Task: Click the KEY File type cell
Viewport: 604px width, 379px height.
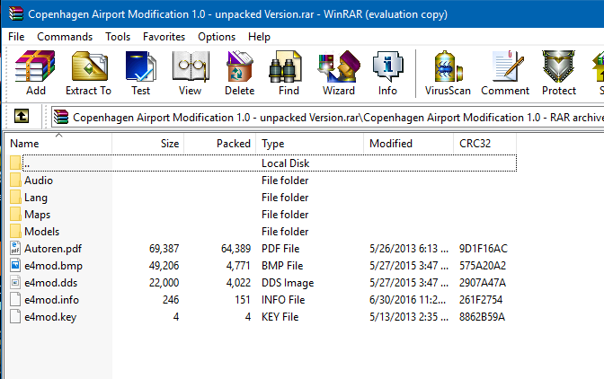Action: coord(280,317)
